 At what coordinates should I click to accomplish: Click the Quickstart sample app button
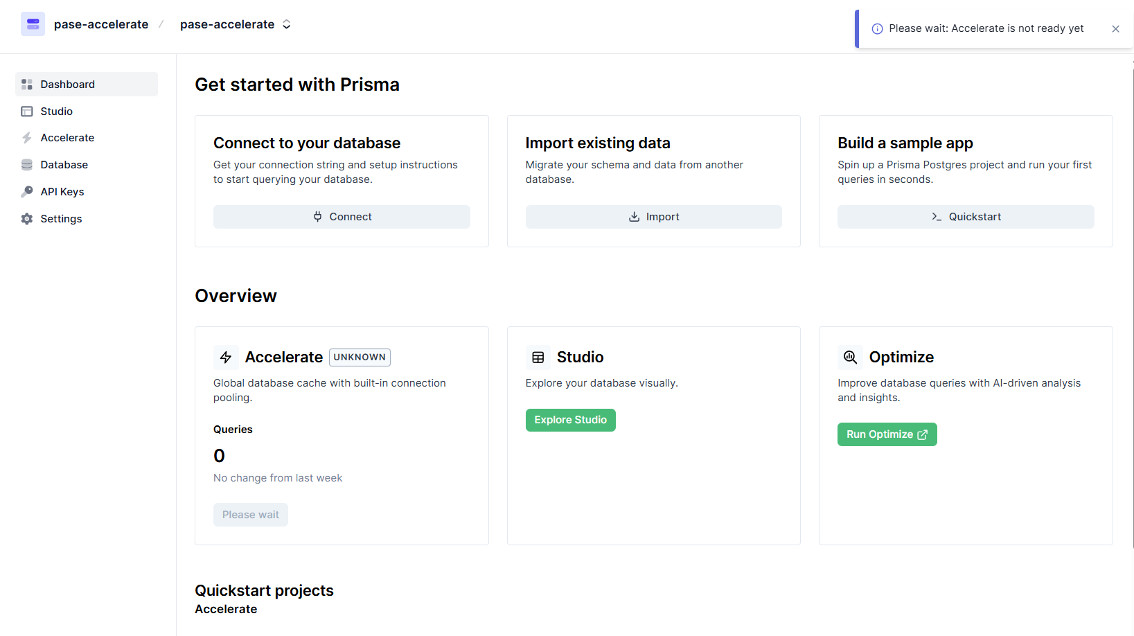[966, 217]
